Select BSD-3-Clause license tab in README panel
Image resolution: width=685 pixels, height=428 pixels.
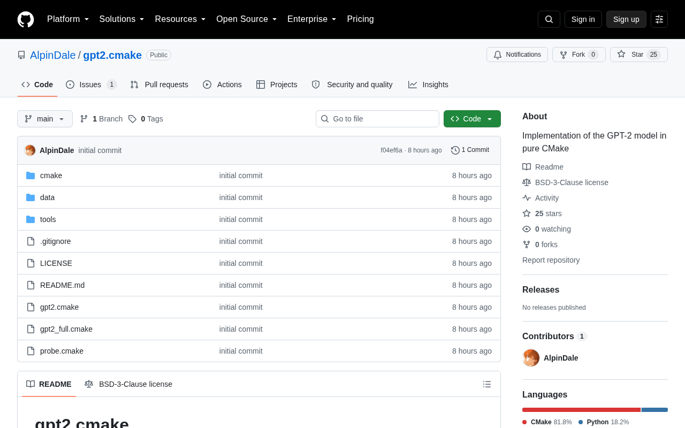128,384
